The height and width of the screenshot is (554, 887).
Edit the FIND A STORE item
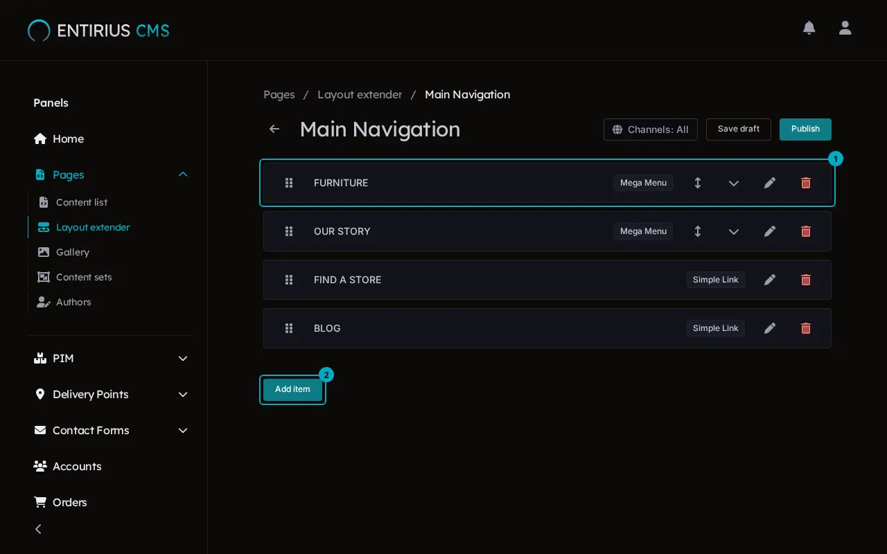point(770,280)
